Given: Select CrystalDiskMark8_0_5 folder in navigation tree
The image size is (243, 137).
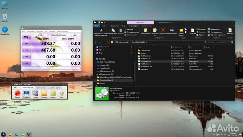Looking at the screenshot, I should (x=107, y=80).
